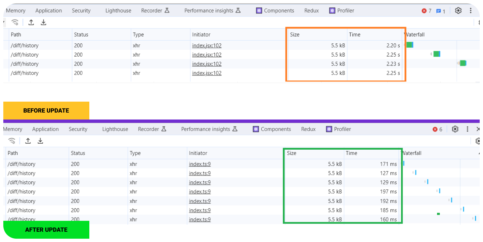Image resolution: width=483 pixels, height=242 pixels.
Task: Open index.ts:9 initiator link for the 171 ms request
Action: [200, 164]
